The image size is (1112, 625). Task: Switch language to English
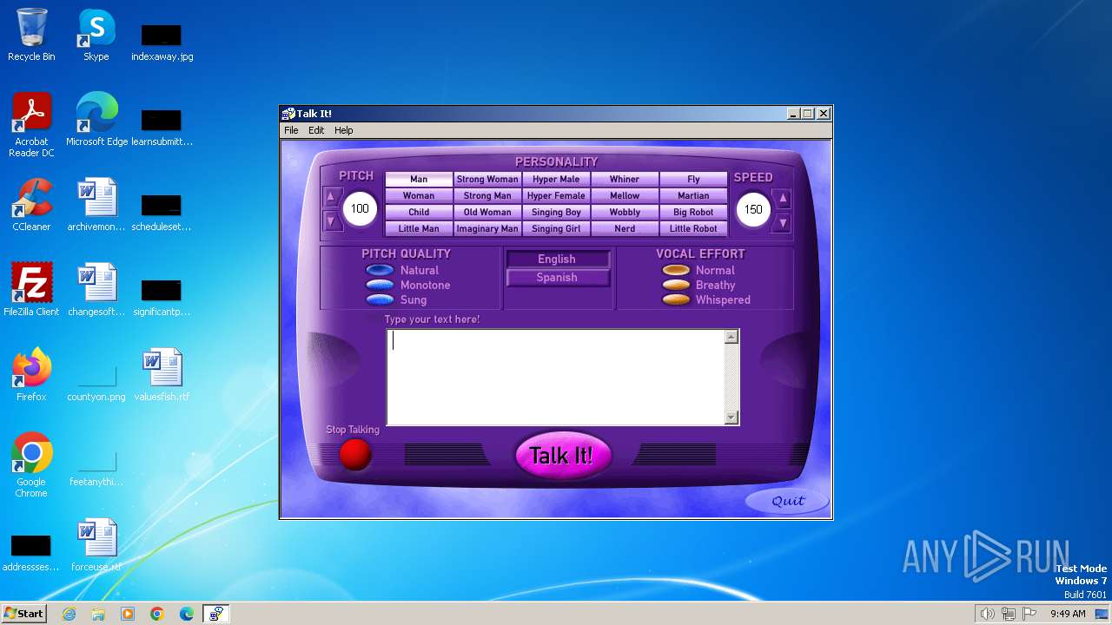(558, 260)
